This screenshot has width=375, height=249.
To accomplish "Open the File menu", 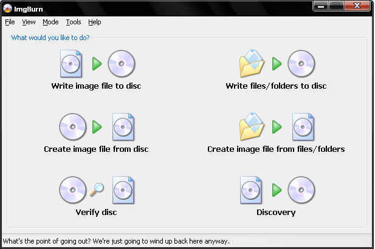I will point(10,22).
